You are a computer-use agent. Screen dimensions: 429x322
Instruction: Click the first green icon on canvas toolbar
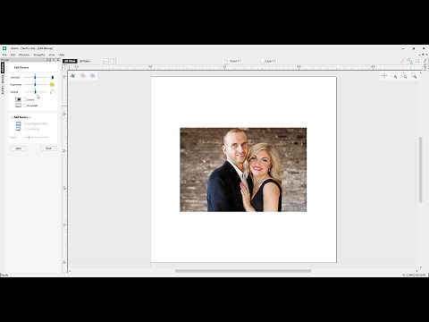click(73, 76)
